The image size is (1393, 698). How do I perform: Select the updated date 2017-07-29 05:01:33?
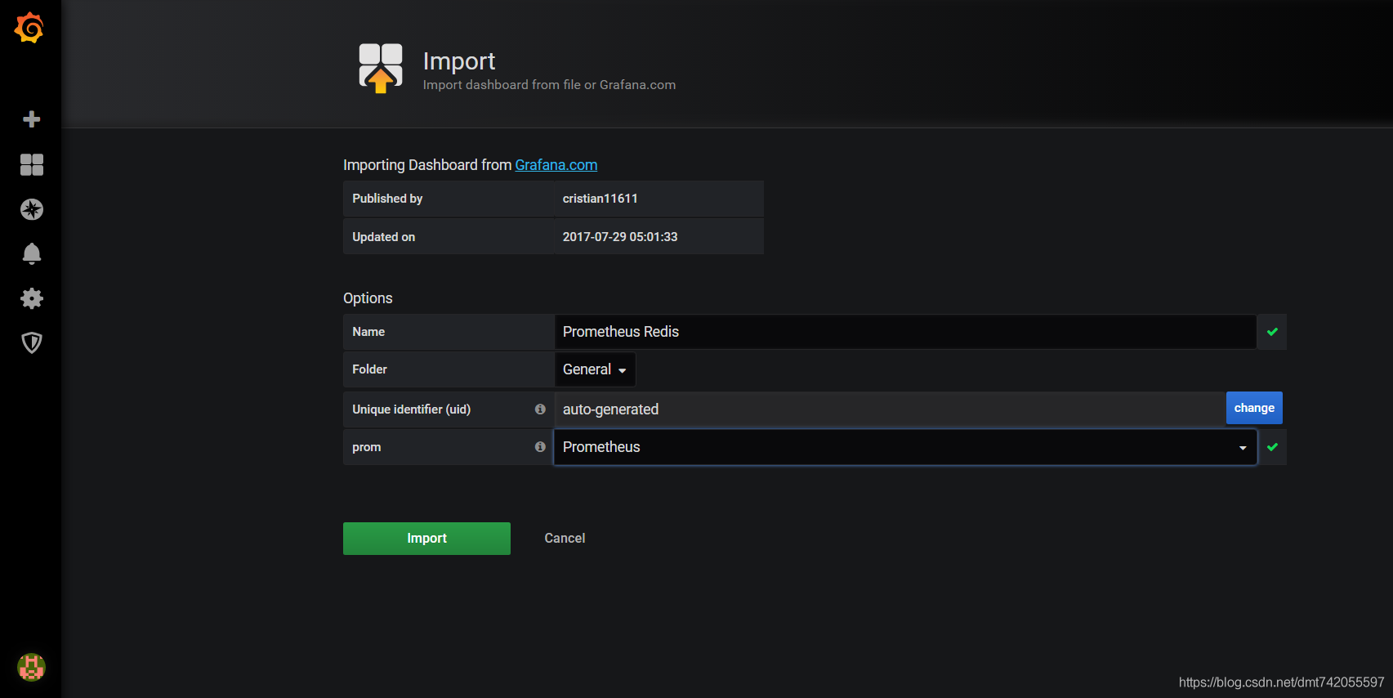coord(620,237)
